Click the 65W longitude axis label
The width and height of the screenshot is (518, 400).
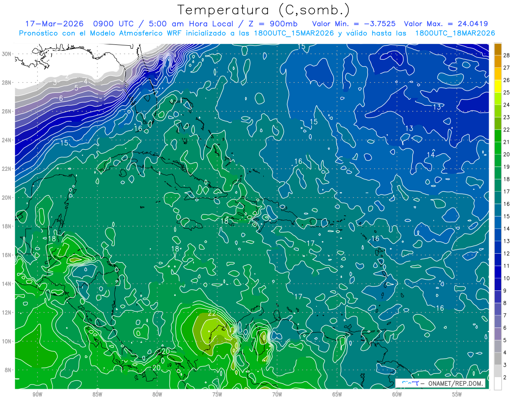[337, 394]
